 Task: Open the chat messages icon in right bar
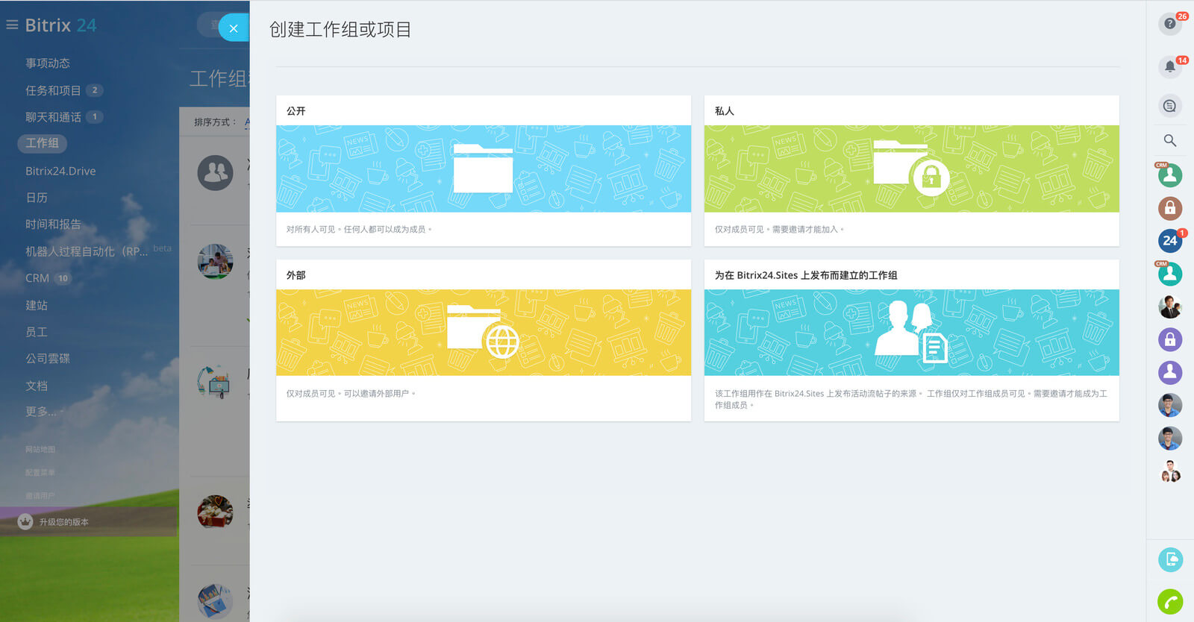[x=1169, y=106]
